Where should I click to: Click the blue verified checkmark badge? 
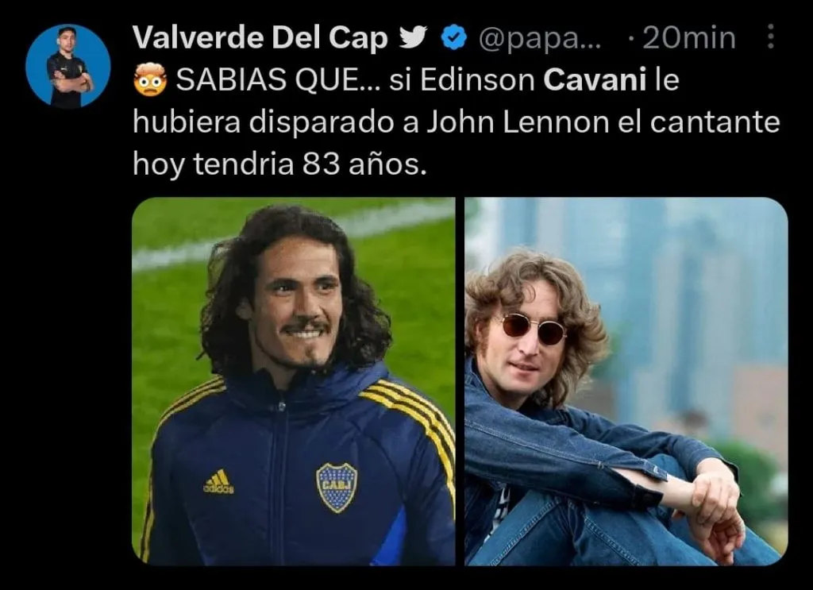tap(453, 37)
